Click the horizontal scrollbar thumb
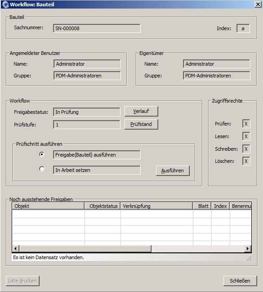The height and width of the screenshot is (292, 263). click(85, 248)
